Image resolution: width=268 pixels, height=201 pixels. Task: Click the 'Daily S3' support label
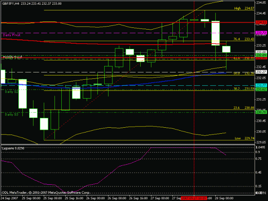tap(12, 114)
